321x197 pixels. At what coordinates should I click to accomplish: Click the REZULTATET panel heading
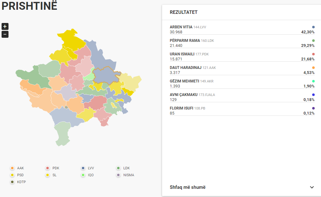pos(183,12)
